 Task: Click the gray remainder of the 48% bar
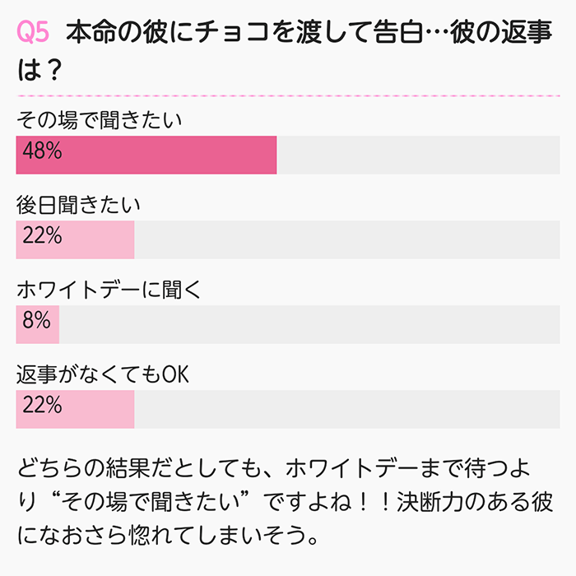[418, 155]
